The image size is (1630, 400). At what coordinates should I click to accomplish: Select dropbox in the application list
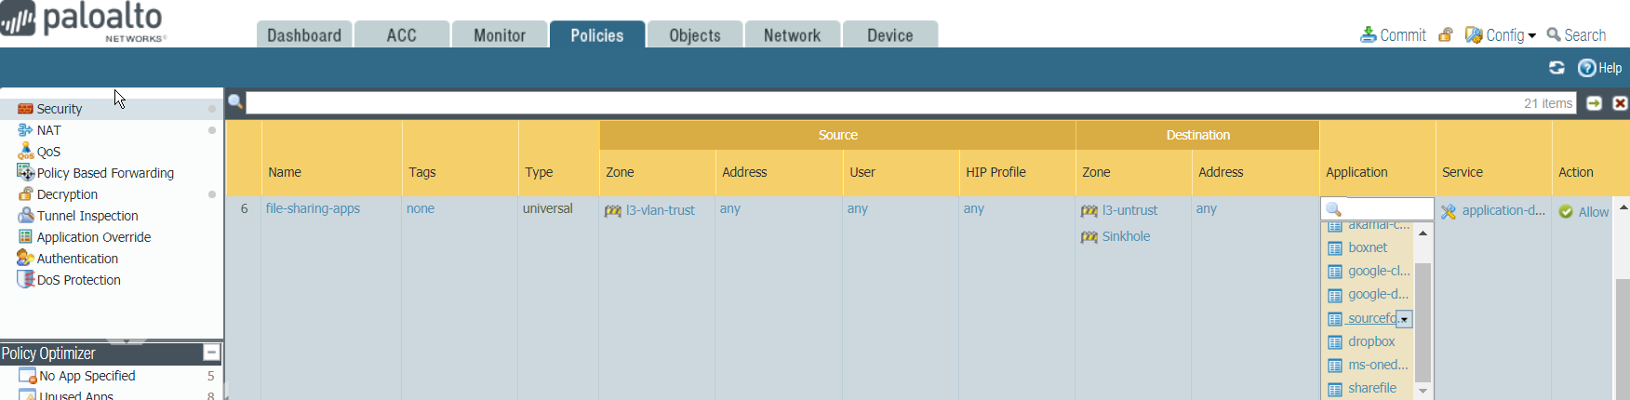point(1371,341)
